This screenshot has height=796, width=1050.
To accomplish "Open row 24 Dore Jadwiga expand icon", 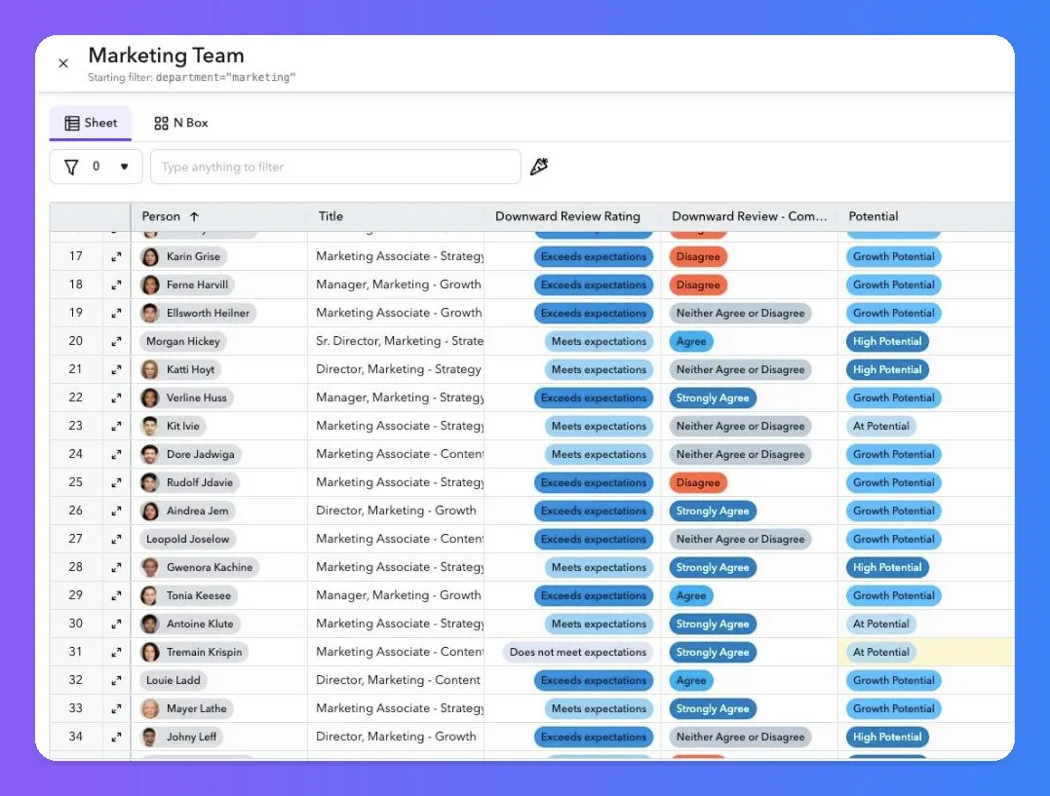I will click(117, 454).
